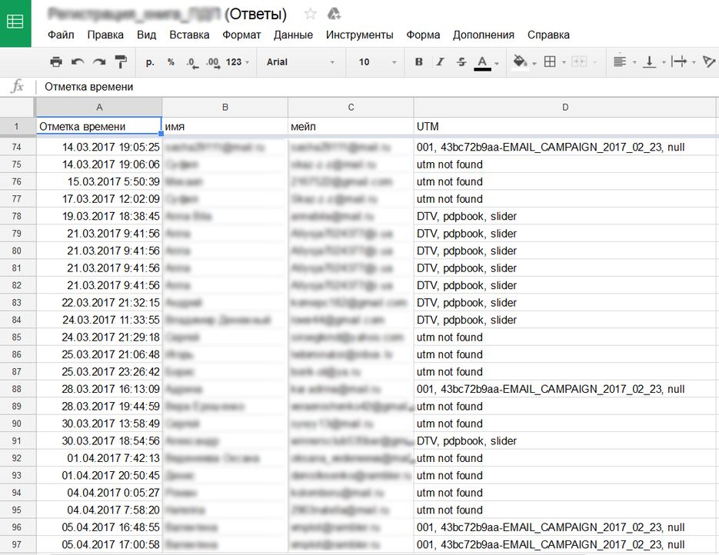Select column C header
This screenshot has height=555, width=719.
click(351, 108)
